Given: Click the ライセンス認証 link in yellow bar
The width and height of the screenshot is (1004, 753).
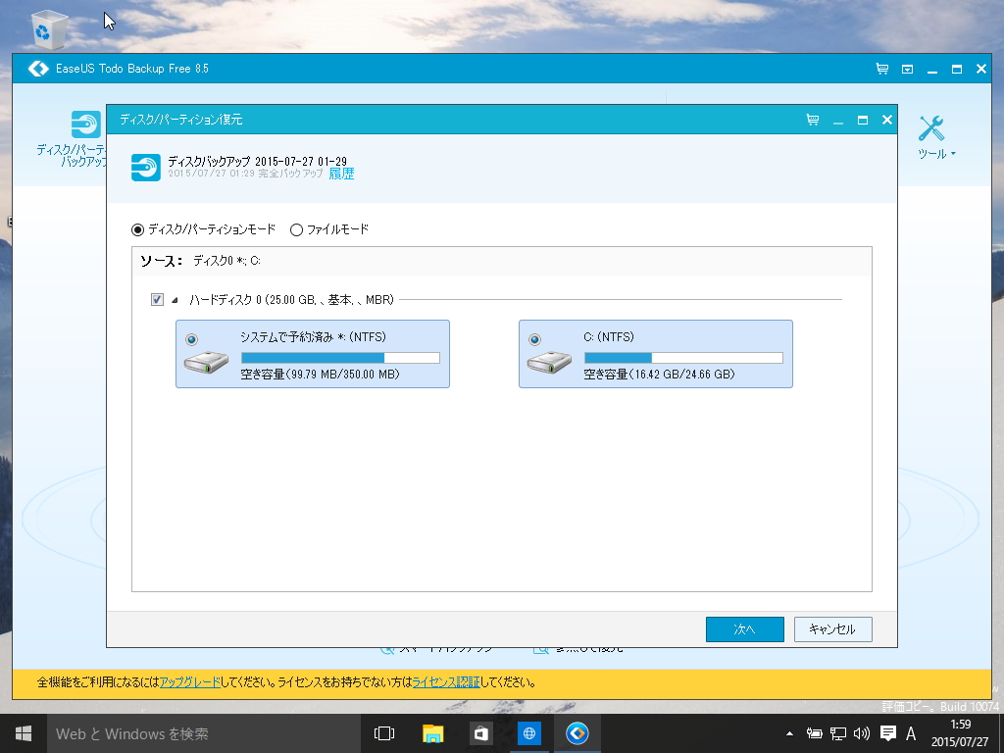Looking at the screenshot, I should [446, 682].
